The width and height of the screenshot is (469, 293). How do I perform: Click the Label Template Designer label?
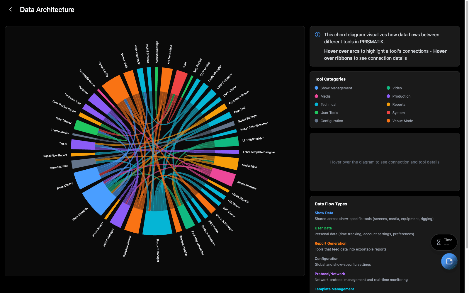[259, 152]
